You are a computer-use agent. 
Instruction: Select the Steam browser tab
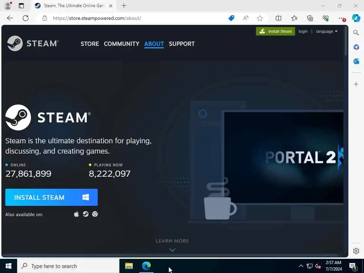point(74,6)
